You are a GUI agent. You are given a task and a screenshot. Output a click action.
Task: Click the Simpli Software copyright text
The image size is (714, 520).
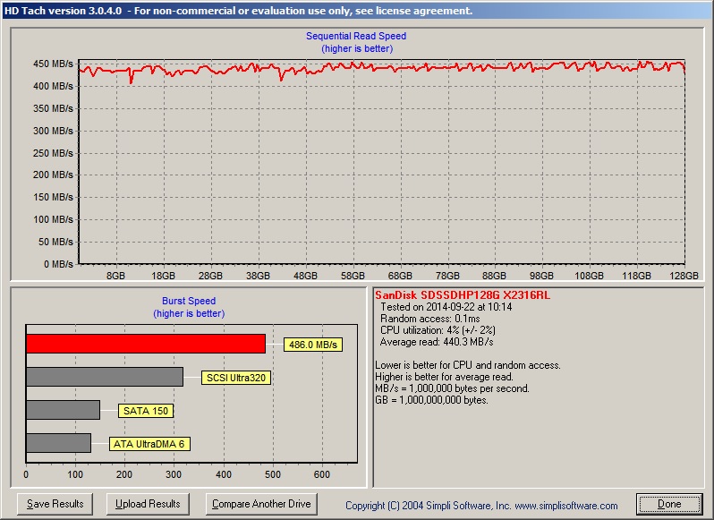(481, 506)
